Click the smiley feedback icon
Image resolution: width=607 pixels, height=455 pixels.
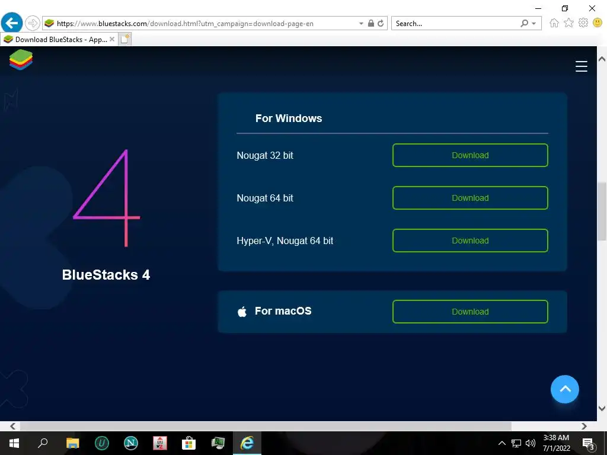pos(598,23)
